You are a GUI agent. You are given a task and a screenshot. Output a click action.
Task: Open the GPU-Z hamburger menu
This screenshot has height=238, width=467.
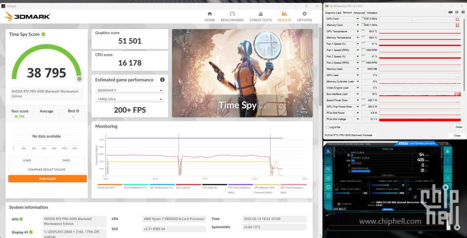coord(463,12)
